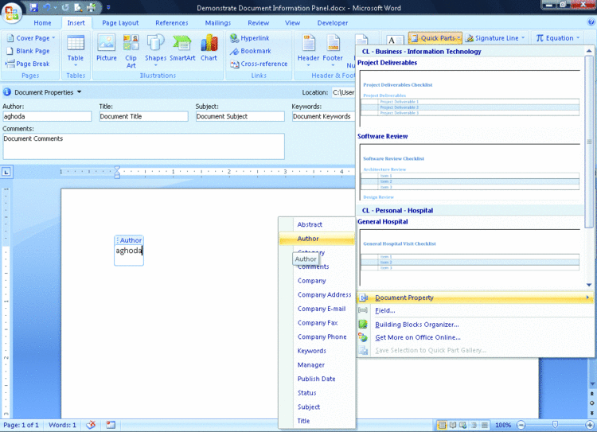Open Clip Art tool
Screen dimensions: 597x432
tap(131, 51)
